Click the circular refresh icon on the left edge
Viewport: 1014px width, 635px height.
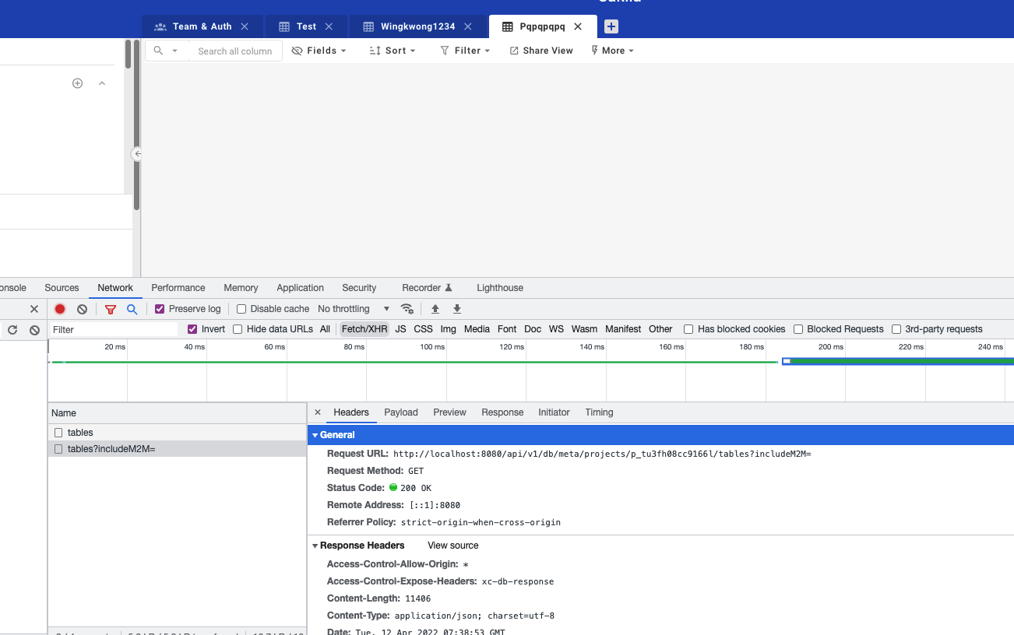tap(12, 328)
